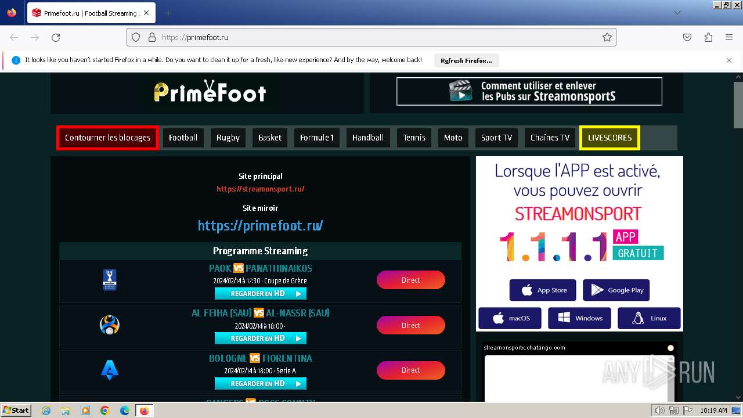The height and width of the screenshot is (418, 743).
Task: Click the Serie A competition logo
Action: (x=110, y=370)
